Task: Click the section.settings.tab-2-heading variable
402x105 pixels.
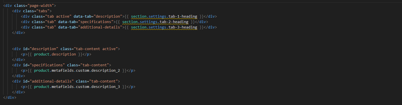Action: [155, 22]
